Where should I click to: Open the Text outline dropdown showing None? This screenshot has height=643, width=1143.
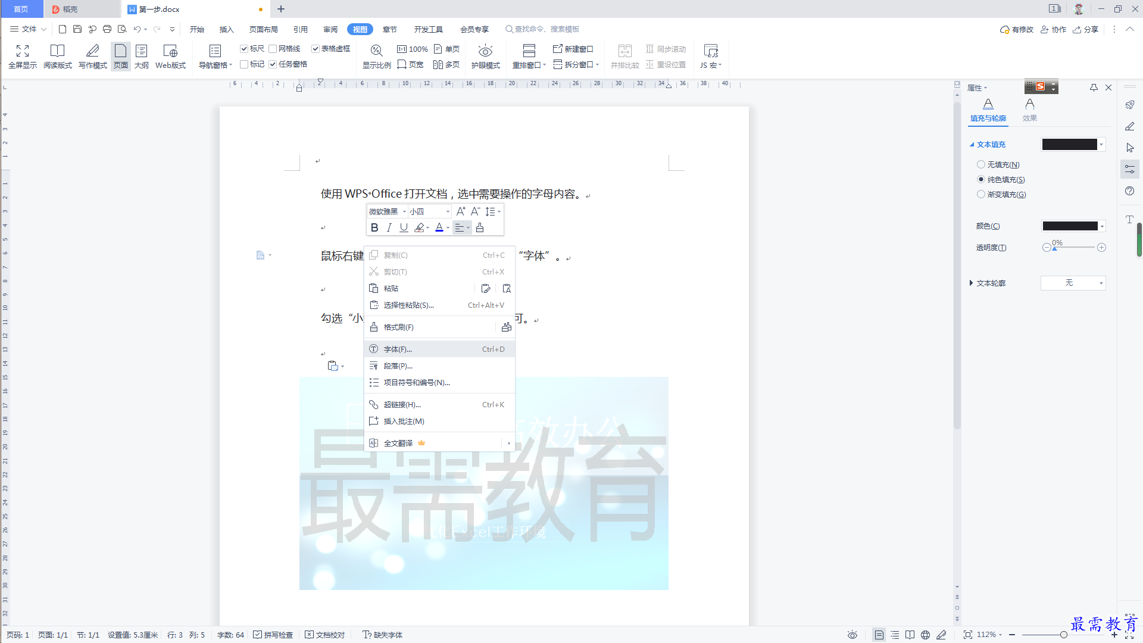(1073, 283)
